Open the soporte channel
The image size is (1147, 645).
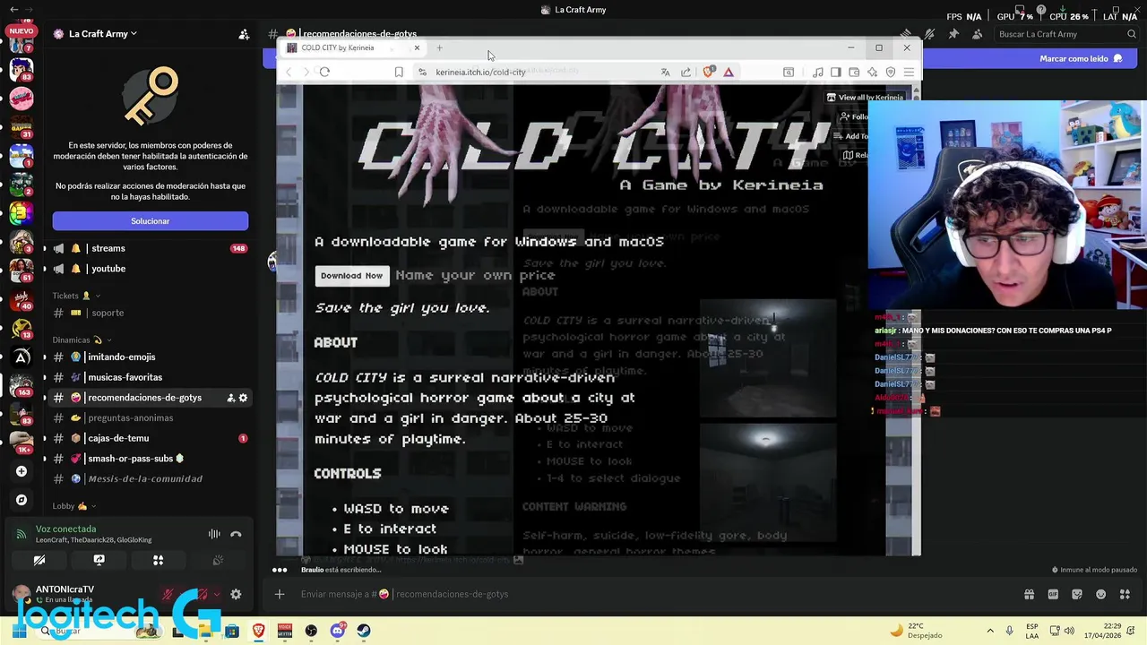151,313
